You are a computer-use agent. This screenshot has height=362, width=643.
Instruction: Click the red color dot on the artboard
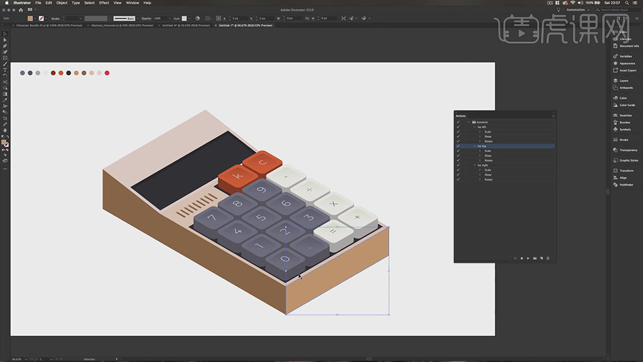(x=107, y=73)
